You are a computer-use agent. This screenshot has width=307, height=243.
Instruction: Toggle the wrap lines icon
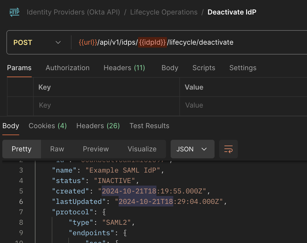point(228,149)
